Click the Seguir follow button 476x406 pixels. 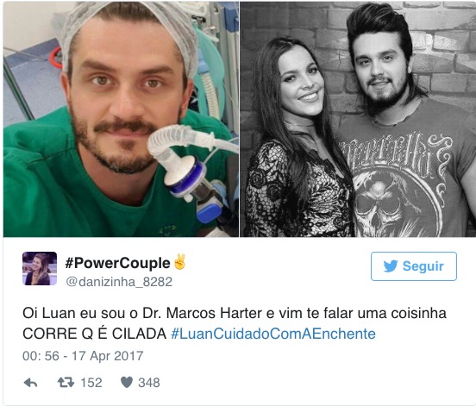pos(413,266)
